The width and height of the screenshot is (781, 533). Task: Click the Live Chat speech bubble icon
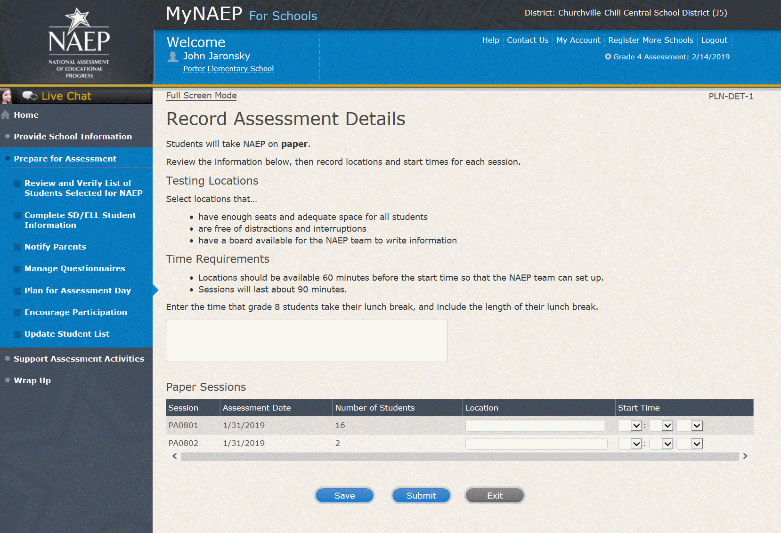[30, 96]
